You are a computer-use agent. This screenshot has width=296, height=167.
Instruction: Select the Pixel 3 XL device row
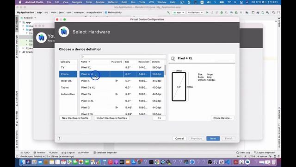(122, 101)
